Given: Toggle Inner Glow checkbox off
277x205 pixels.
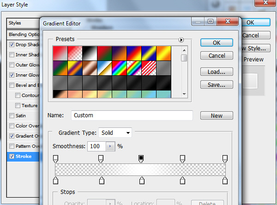Looking at the screenshot, I should 12,75.
